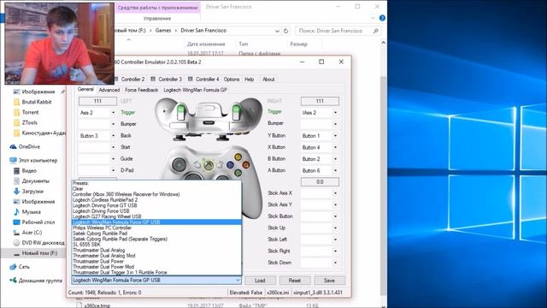Choose Controller (Xbox 360 Wireless Receiver) preset
Screen dimensions: 547x308
156,194
